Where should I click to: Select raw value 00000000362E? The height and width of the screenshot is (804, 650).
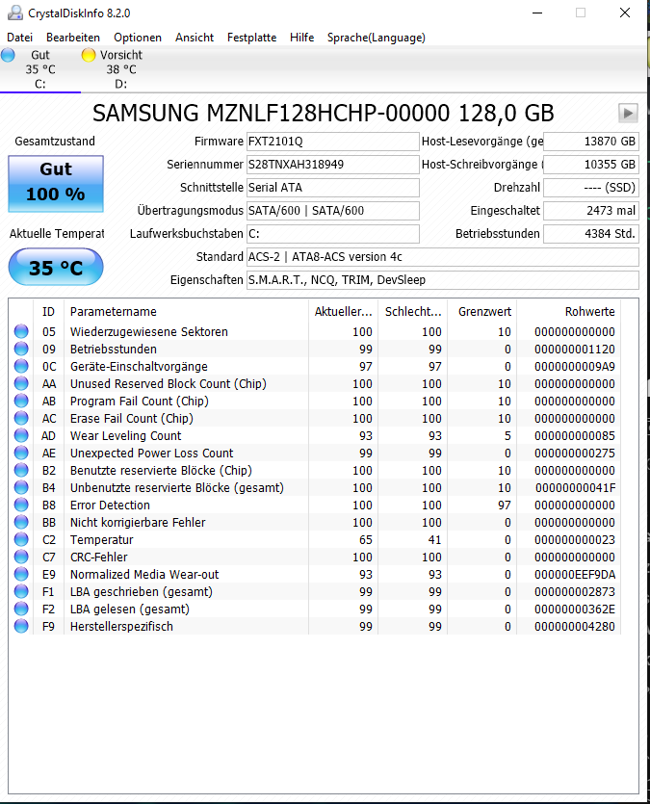tap(575, 609)
